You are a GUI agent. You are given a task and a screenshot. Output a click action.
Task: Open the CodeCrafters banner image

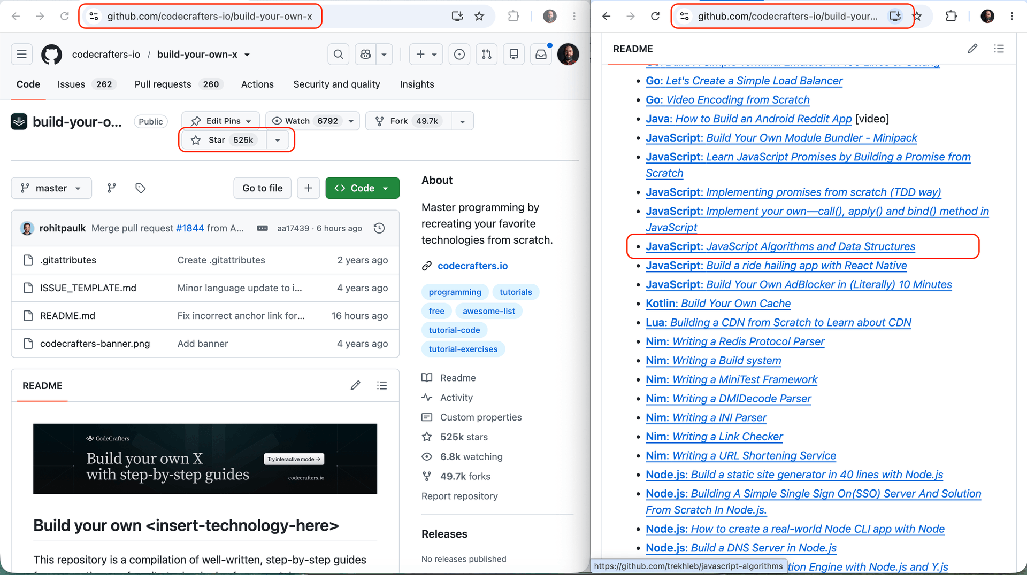205,459
